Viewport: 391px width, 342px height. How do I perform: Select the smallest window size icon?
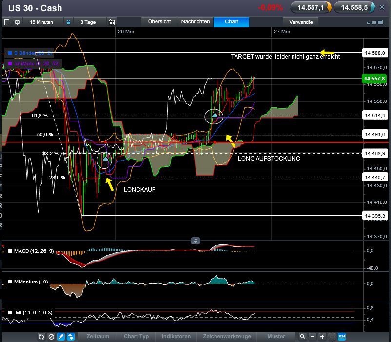coord(369,23)
